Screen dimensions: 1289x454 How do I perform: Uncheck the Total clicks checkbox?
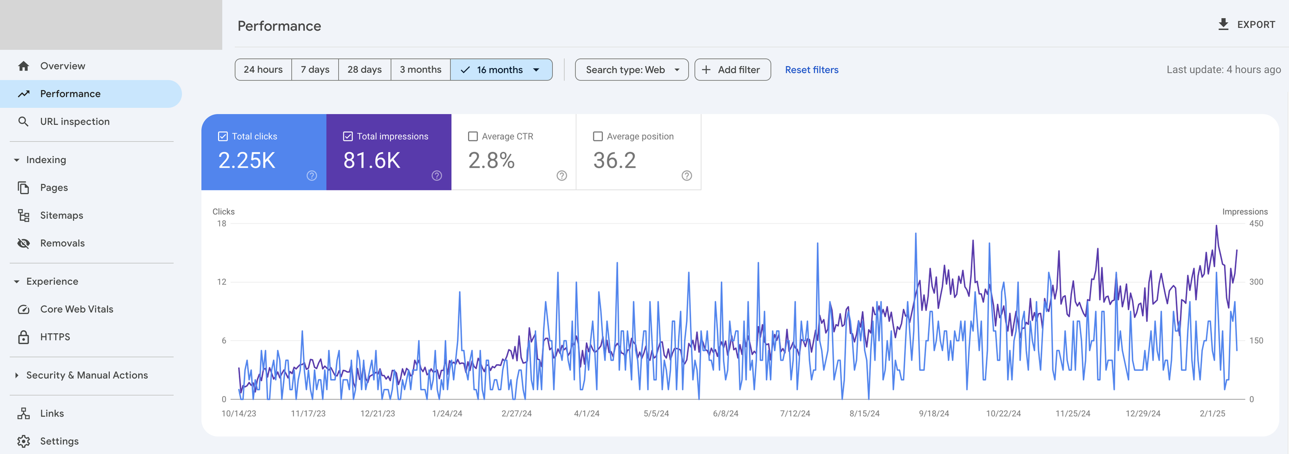click(223, 136)
